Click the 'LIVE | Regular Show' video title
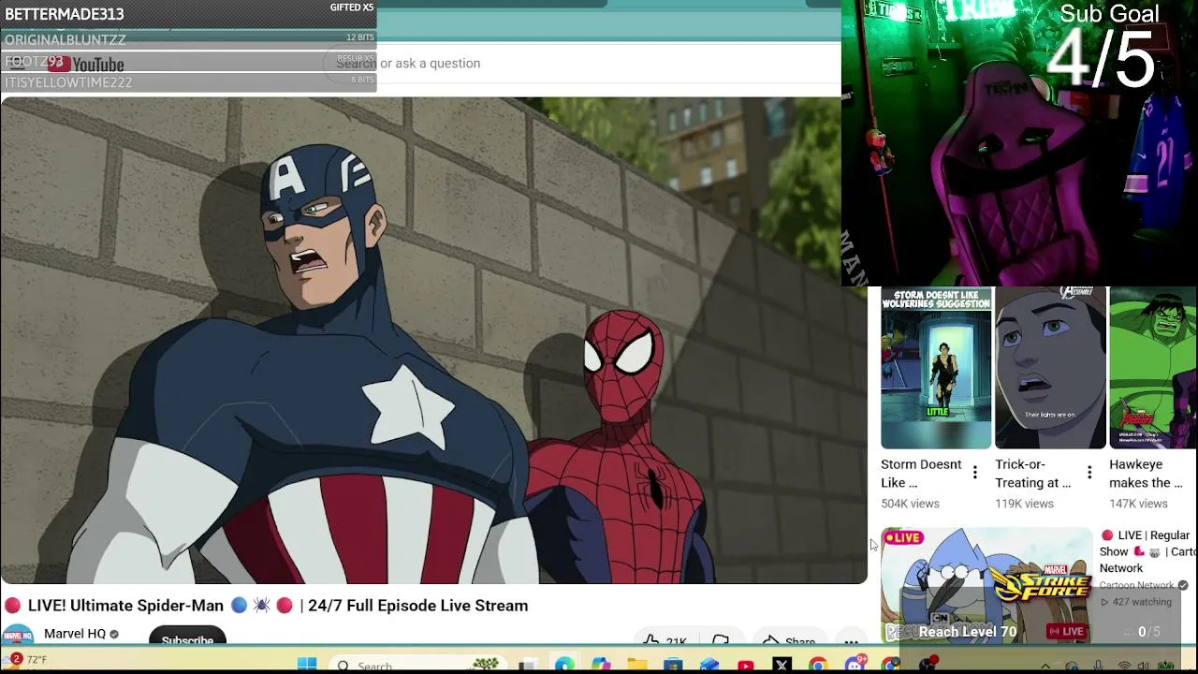 click(1148, 551)
